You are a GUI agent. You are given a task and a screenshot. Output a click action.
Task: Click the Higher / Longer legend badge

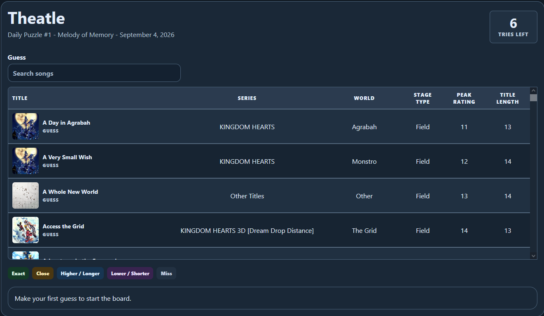tap(80, 273)
